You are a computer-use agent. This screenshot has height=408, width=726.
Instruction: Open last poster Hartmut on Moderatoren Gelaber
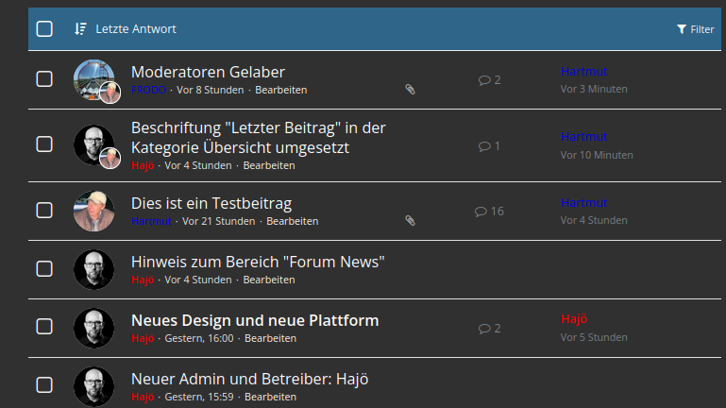pyautogui.click(x=583, y=72)
